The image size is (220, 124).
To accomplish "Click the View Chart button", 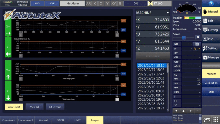I will tap(14, 107).
